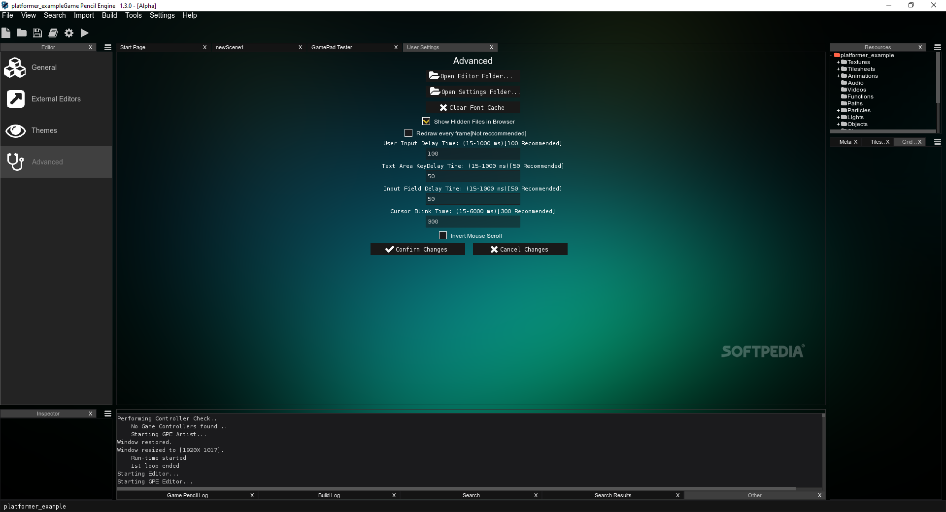Close the Inspector panel
This screenshot has width=946, height=512.
[90, 414]
